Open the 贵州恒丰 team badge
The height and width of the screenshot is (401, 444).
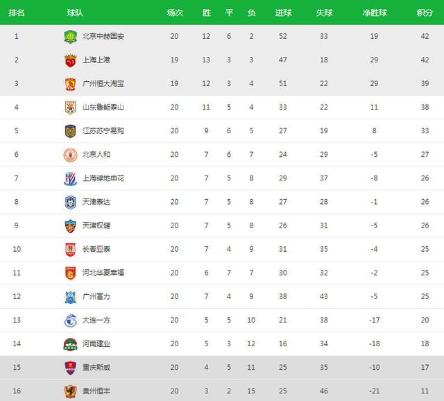70,392
